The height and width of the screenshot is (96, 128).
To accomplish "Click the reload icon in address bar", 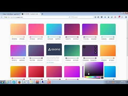I will click(70, 17).
